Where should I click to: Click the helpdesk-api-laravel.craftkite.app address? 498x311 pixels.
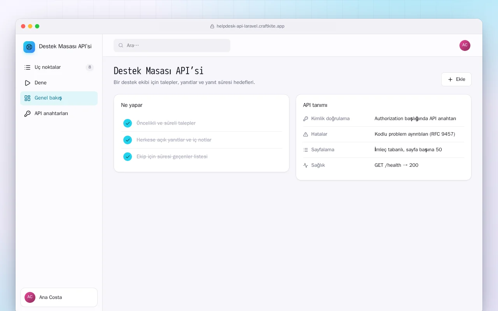(251, 26)
